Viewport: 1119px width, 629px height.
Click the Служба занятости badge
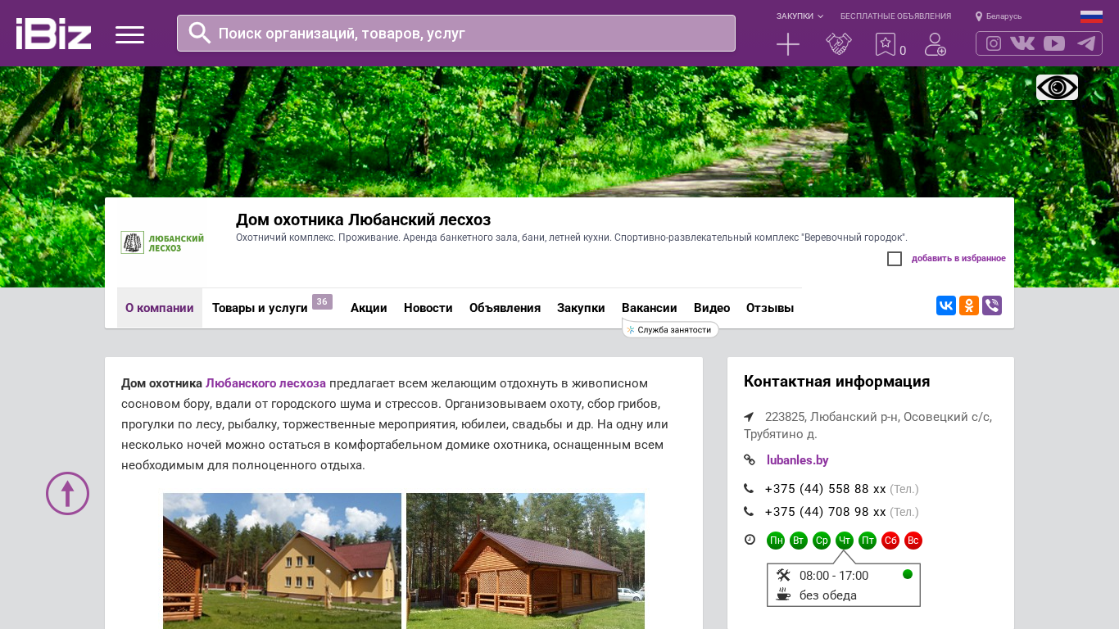tap(670, 329)
